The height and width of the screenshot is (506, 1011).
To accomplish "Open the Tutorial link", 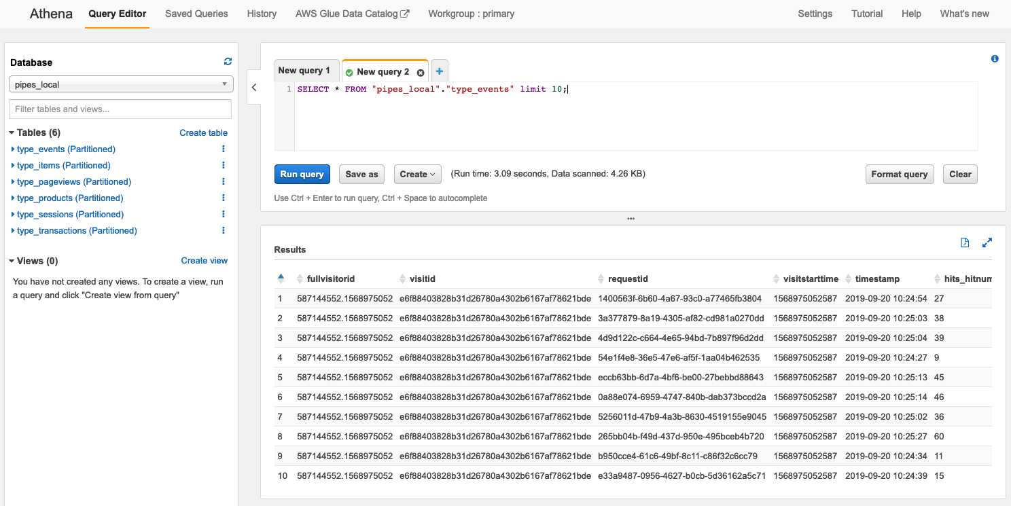I will pyautogui.click(x=867, y=14).
